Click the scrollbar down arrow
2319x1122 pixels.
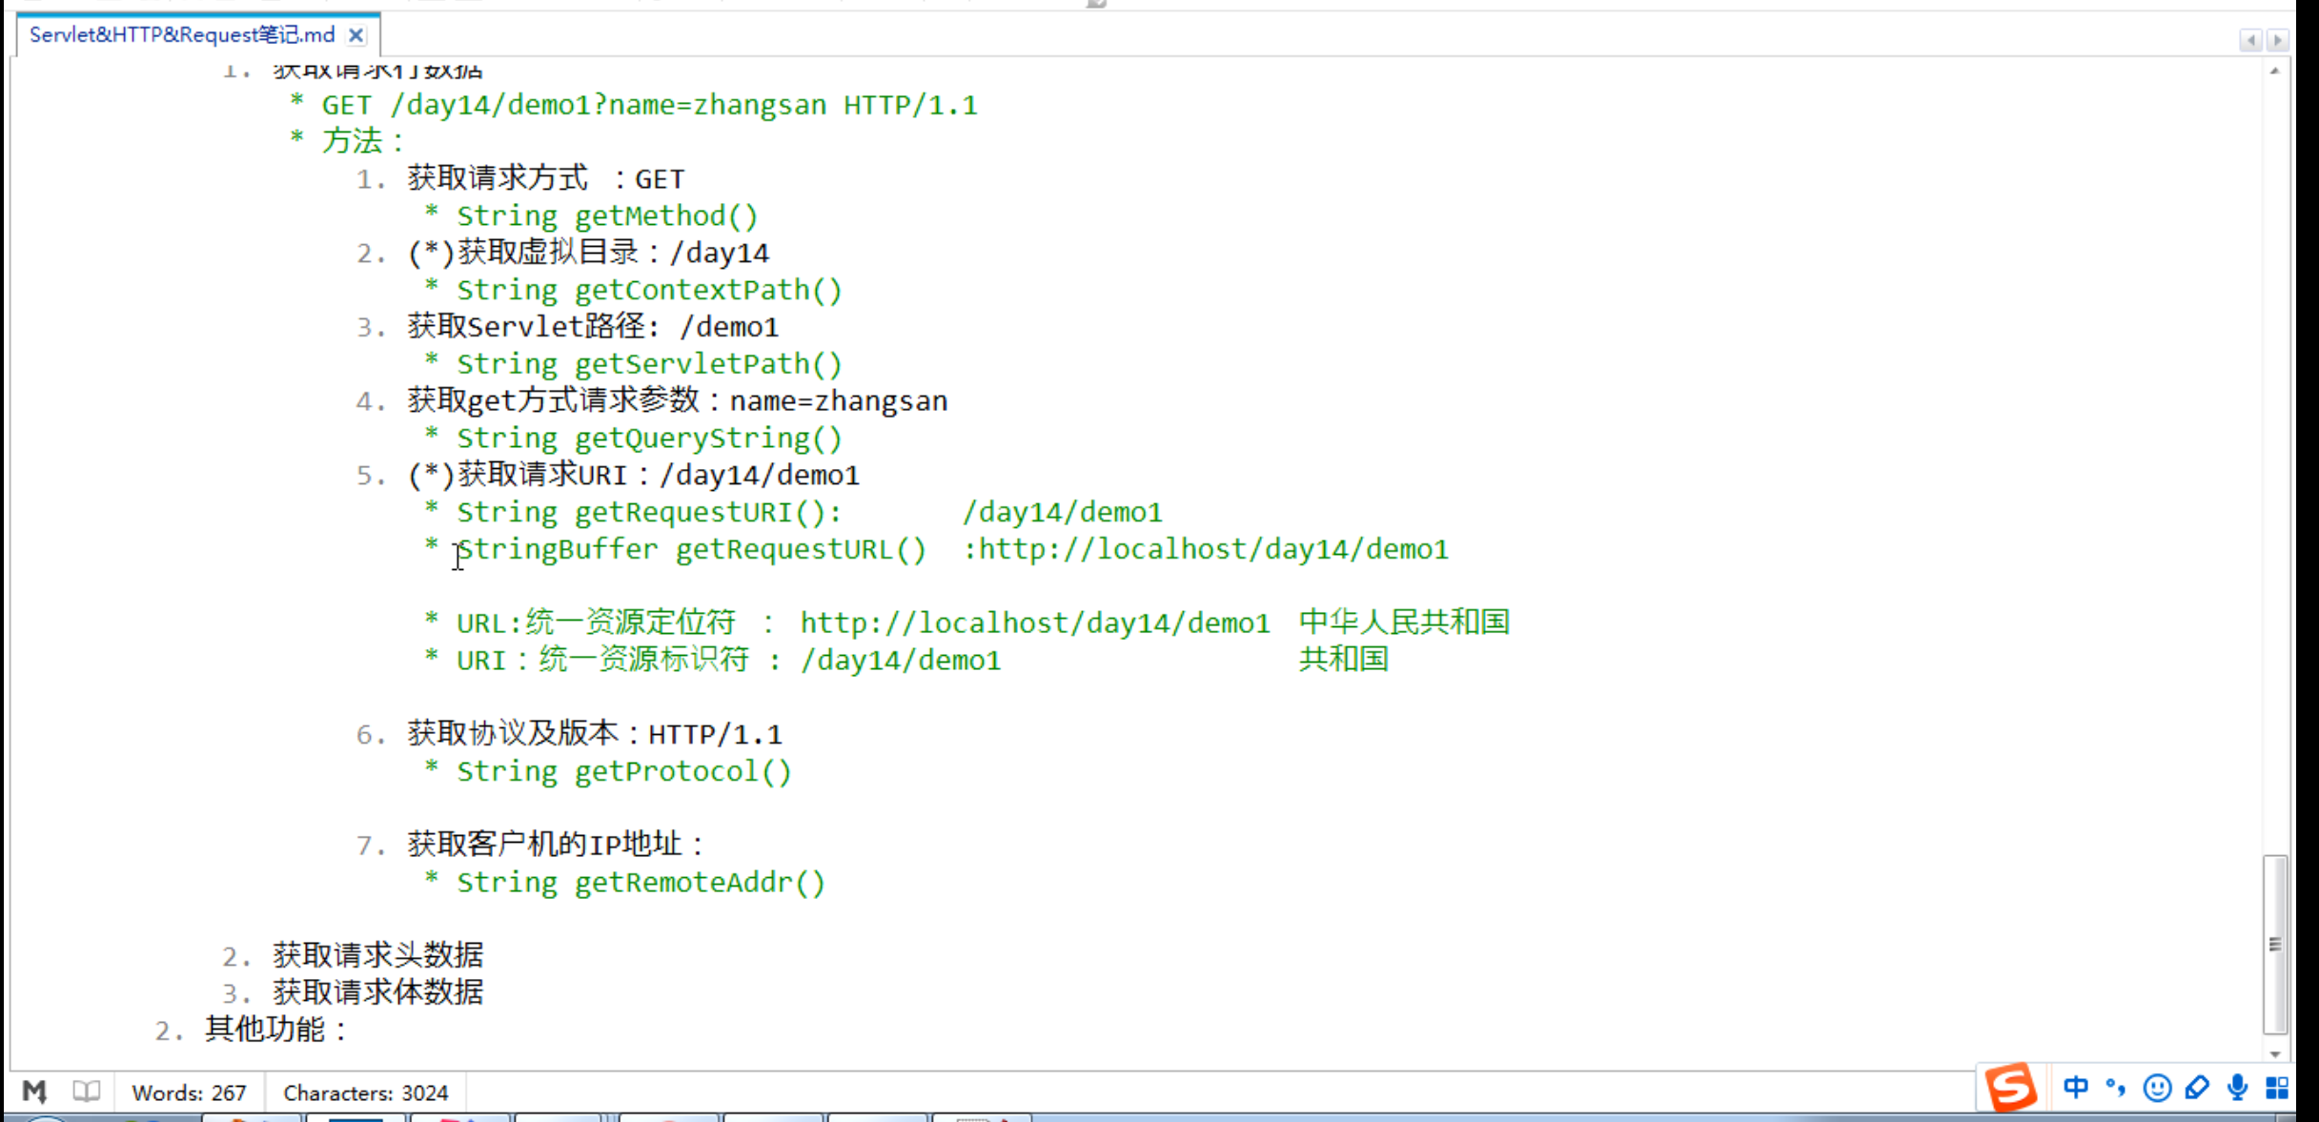pos(2275,1053)
